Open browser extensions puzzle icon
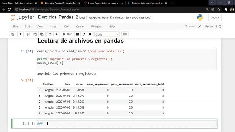This screenshot has height=132, width=235. [226, 10]
